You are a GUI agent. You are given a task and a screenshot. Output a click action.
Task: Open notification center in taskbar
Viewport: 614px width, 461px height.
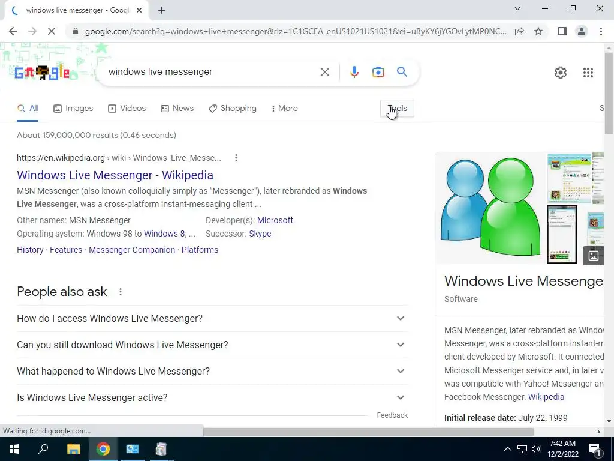click(x=594, y=449)
